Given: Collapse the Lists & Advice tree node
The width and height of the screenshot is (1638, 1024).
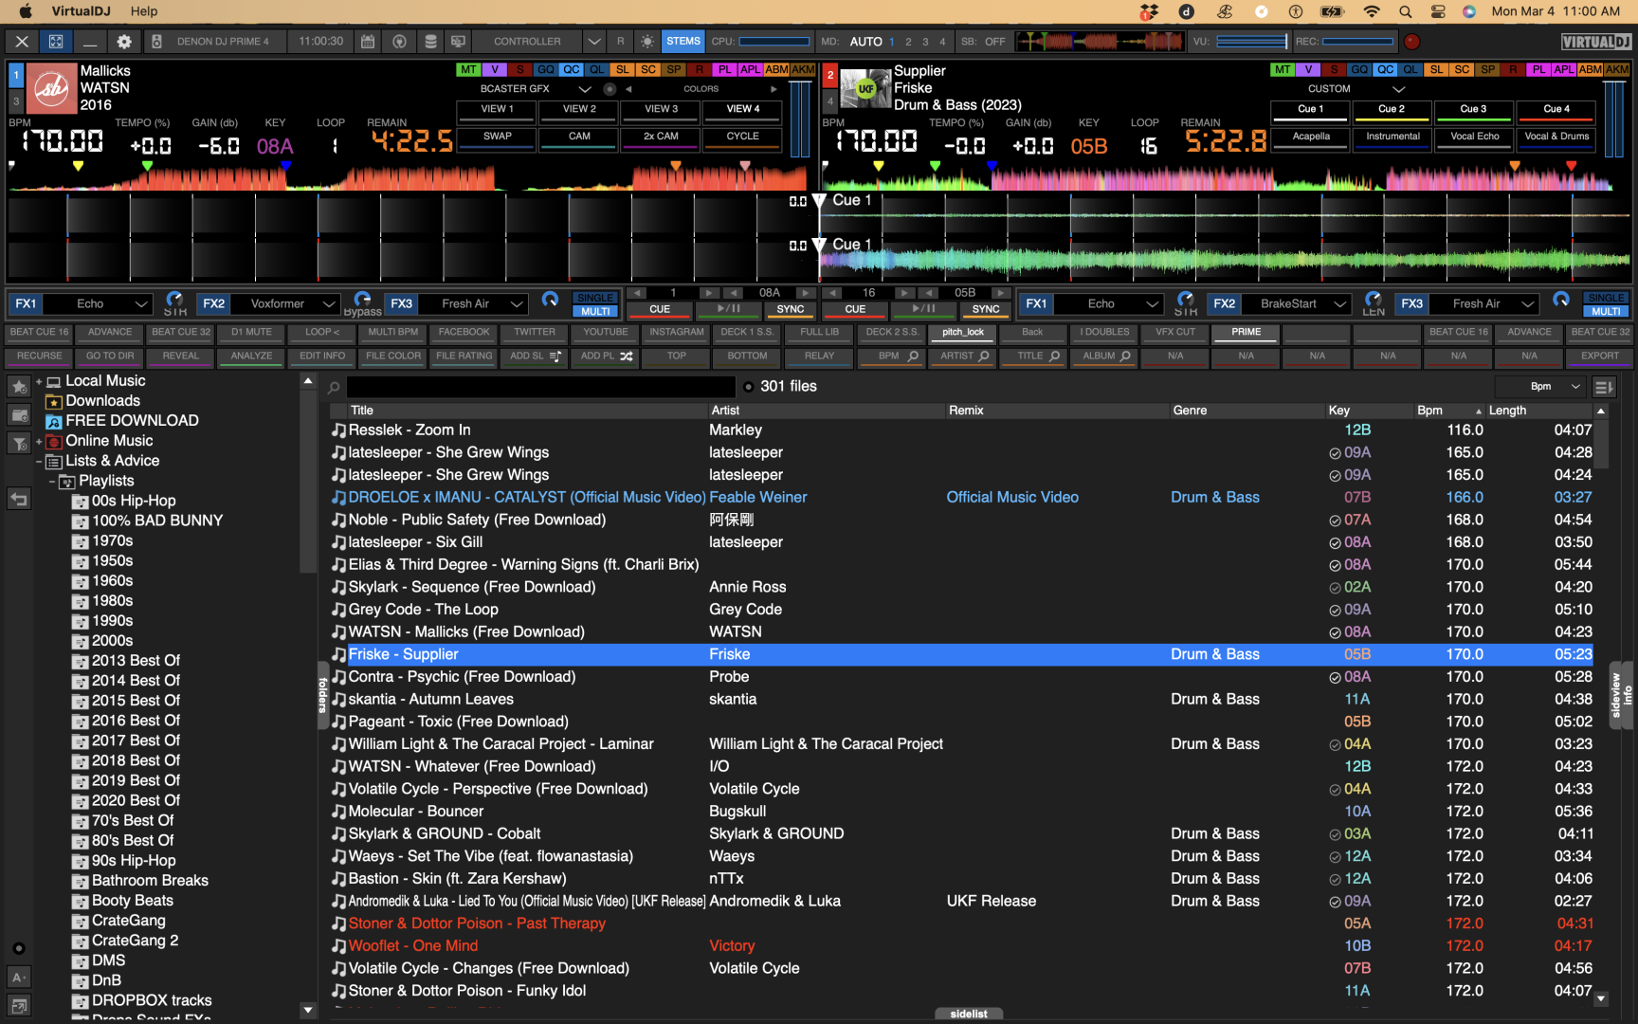Looking at the screenshot, I should click(x=40, y=462).
